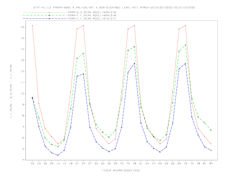This screenshot has height=178, width=230.
Task: Click x-axis forecast hour label 39
Action: point(115,163)
